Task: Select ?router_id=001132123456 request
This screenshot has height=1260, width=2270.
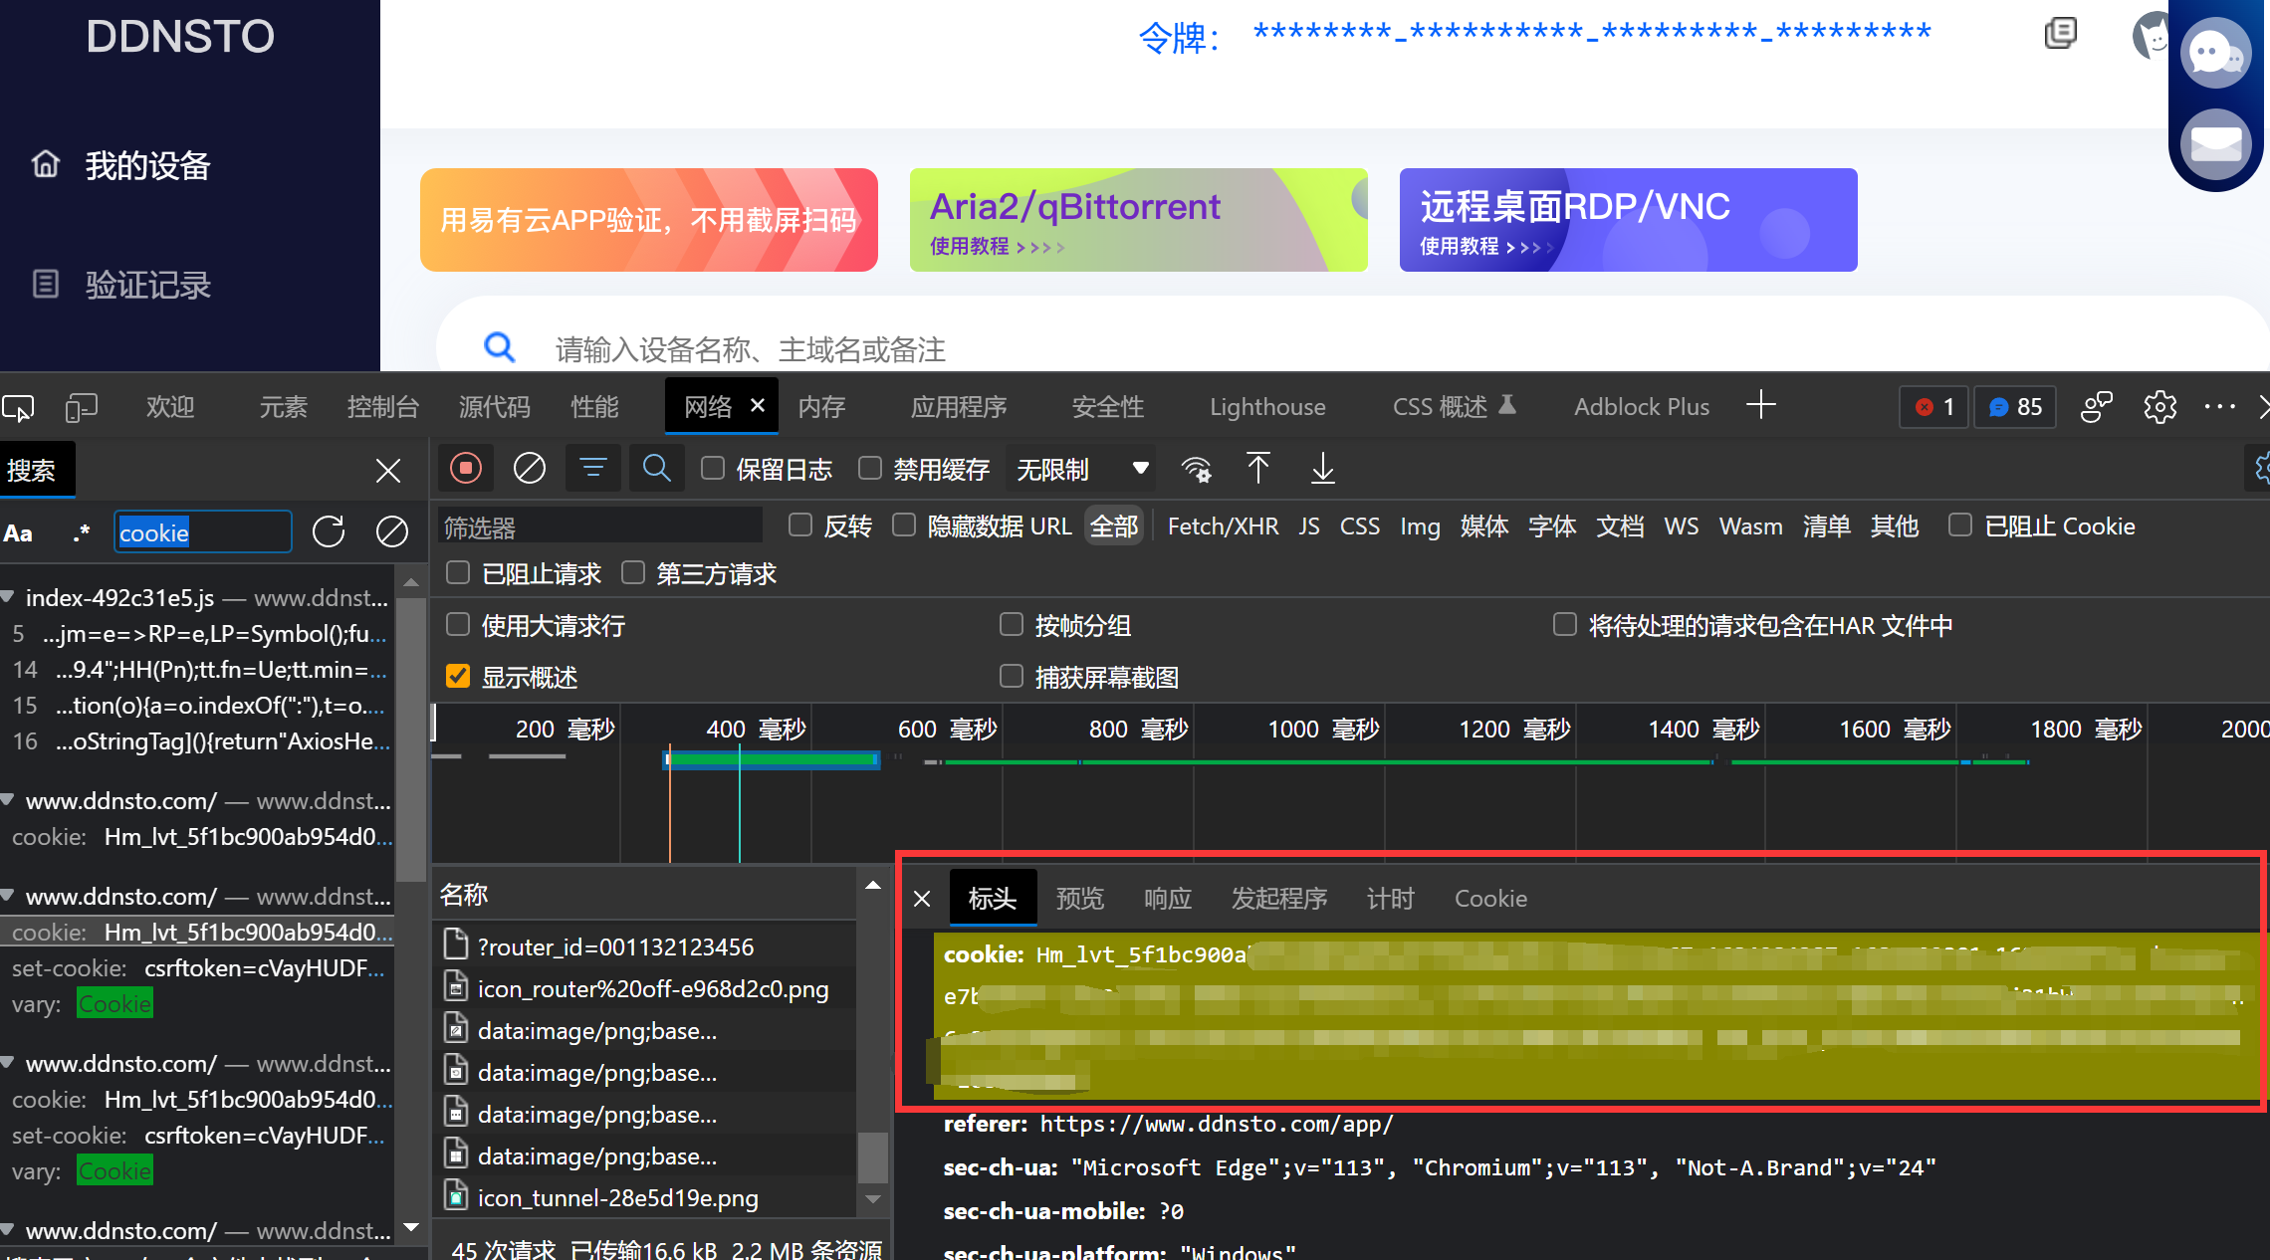Action: coord(645,946)
